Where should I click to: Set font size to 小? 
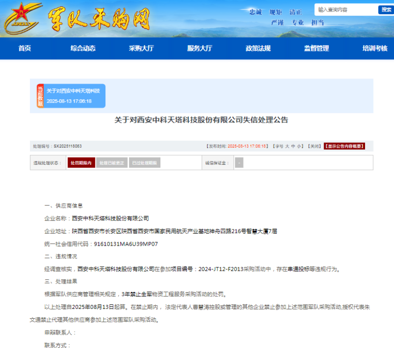pyautogui.click(x=299, y=146)
